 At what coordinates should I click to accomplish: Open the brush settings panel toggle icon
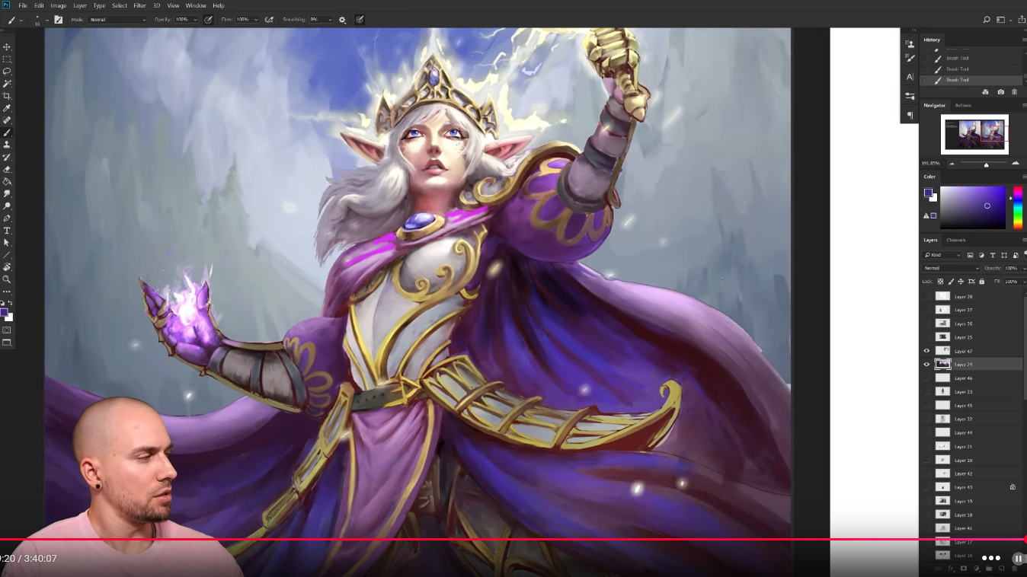[x=59, y=20]
